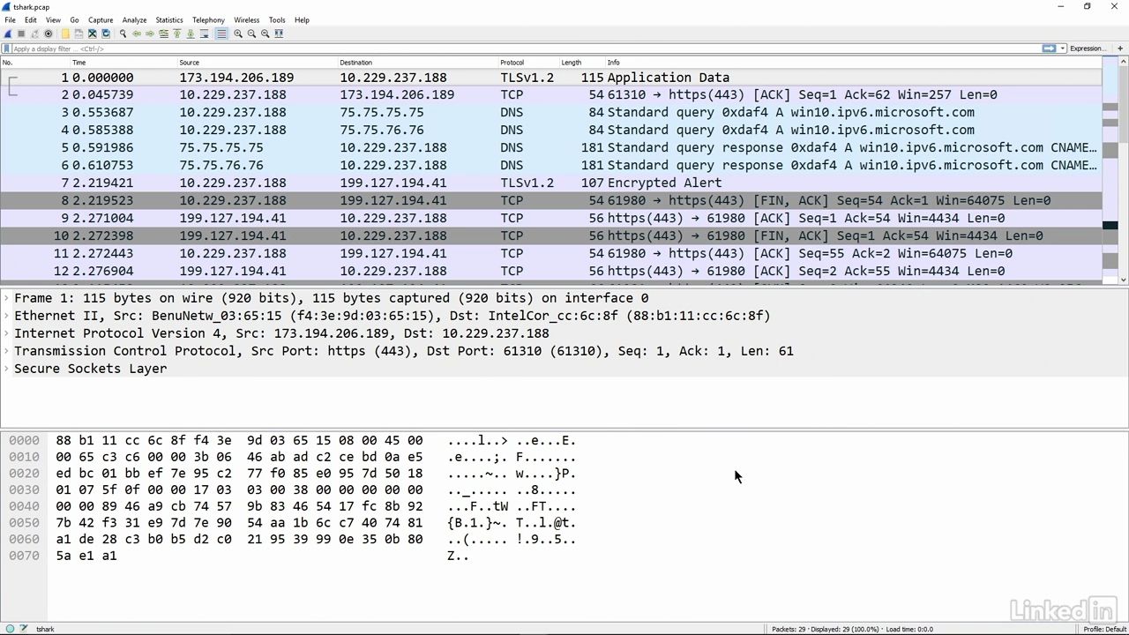Go back in packet history

[137, 34]
